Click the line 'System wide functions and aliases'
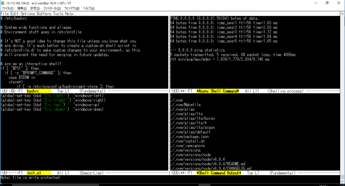Screen dimensions: 345x186 (36, 28)
